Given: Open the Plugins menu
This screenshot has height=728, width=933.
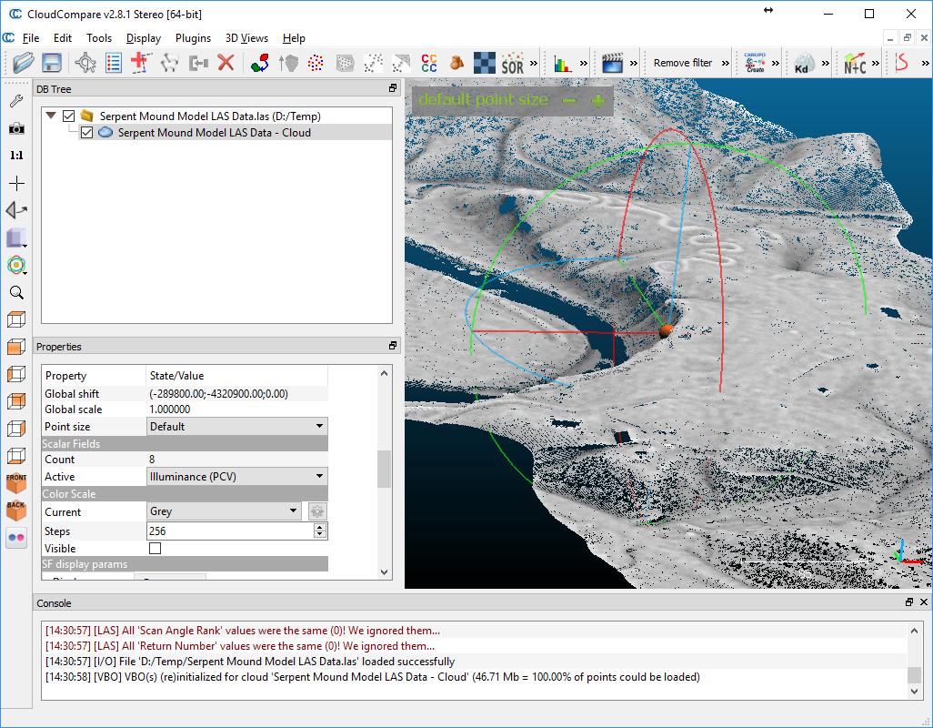Looking at the screenshot, I should tap(193, 38).
